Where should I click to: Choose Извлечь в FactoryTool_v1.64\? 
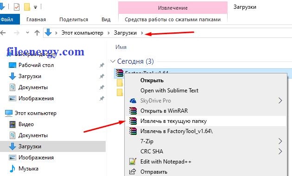(x=176, y=131)
